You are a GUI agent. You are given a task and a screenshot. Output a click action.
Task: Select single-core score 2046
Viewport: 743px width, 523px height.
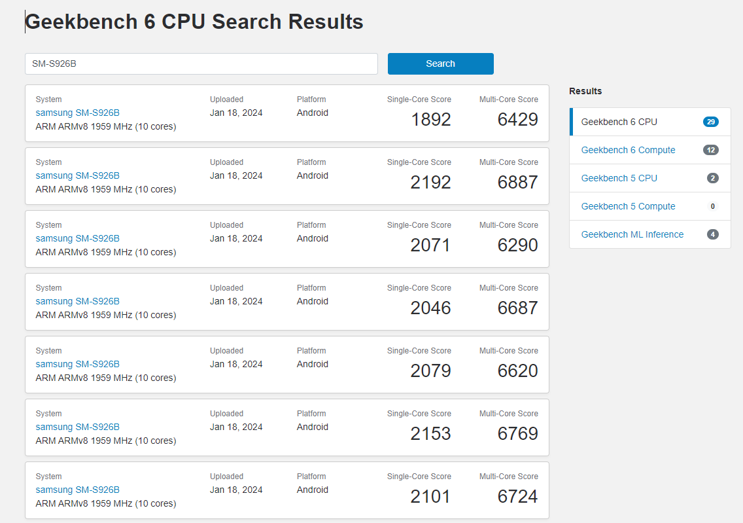pyautogui.click(x=431, y=308)
